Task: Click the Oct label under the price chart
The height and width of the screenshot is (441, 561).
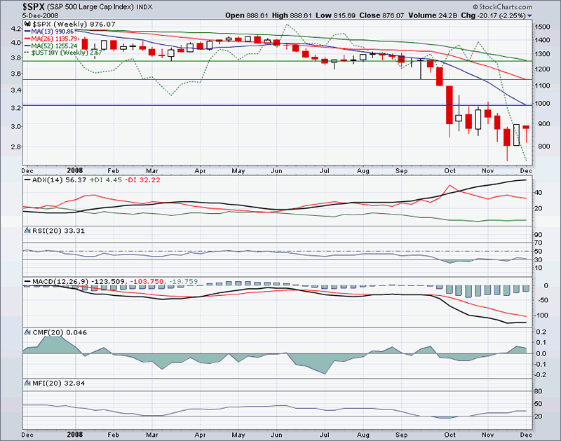Action: [450, 171]
